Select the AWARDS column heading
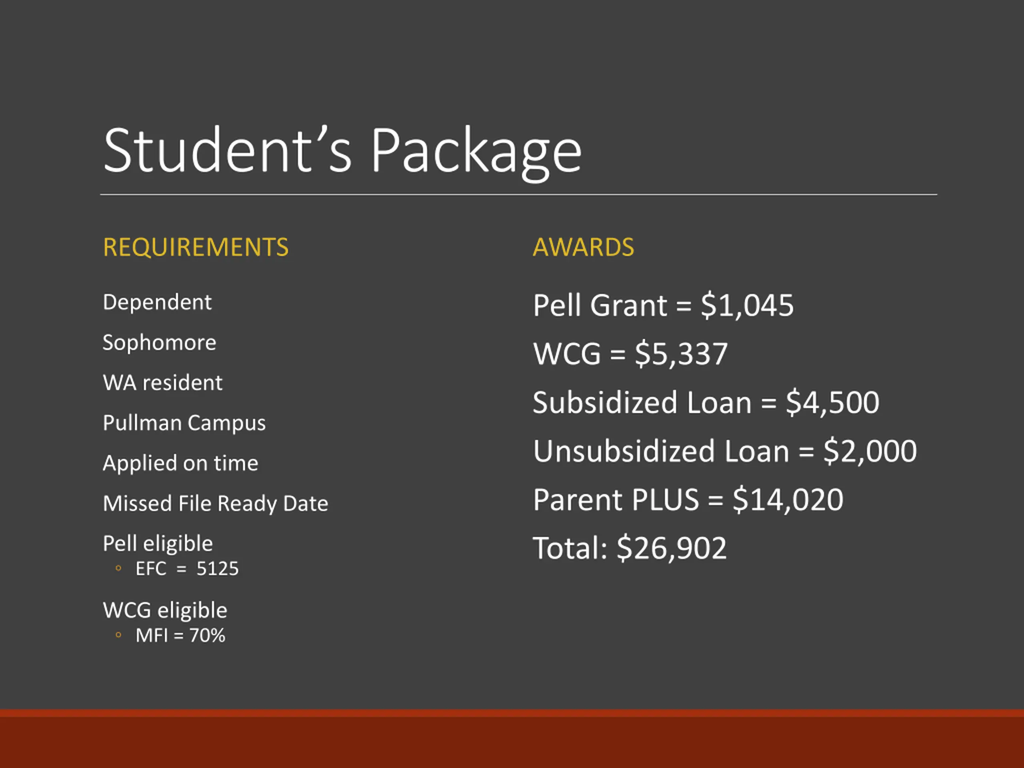Screen dimensions: 1024x768 [583, 247]
